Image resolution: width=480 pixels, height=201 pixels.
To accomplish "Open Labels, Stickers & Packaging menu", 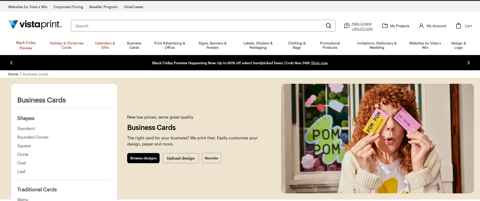I will pos(258,45).
